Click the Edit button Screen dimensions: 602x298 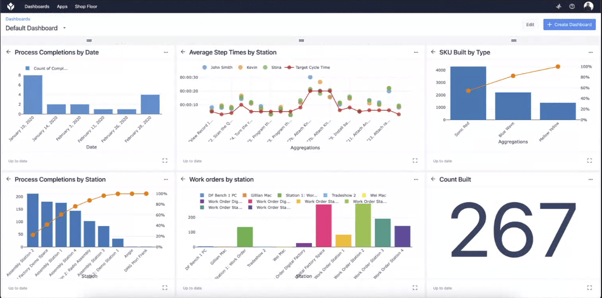coord(530,25)
